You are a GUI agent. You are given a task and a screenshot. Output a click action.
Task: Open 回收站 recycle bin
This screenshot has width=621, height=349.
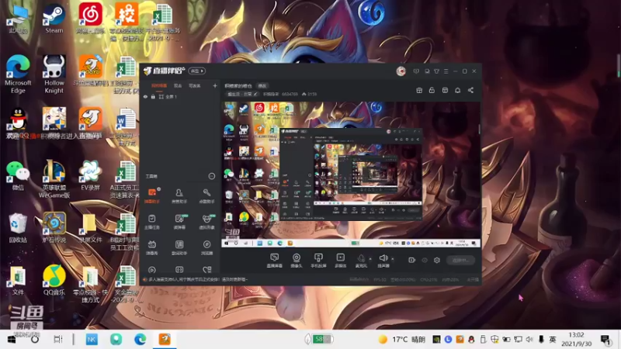(18, 228)
